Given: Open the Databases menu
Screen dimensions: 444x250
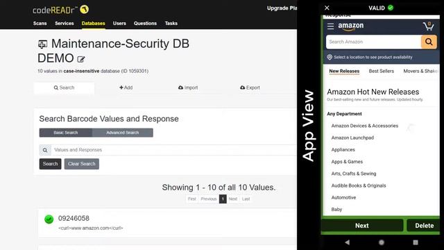Looking at the screenshot, I should [93, 23].
